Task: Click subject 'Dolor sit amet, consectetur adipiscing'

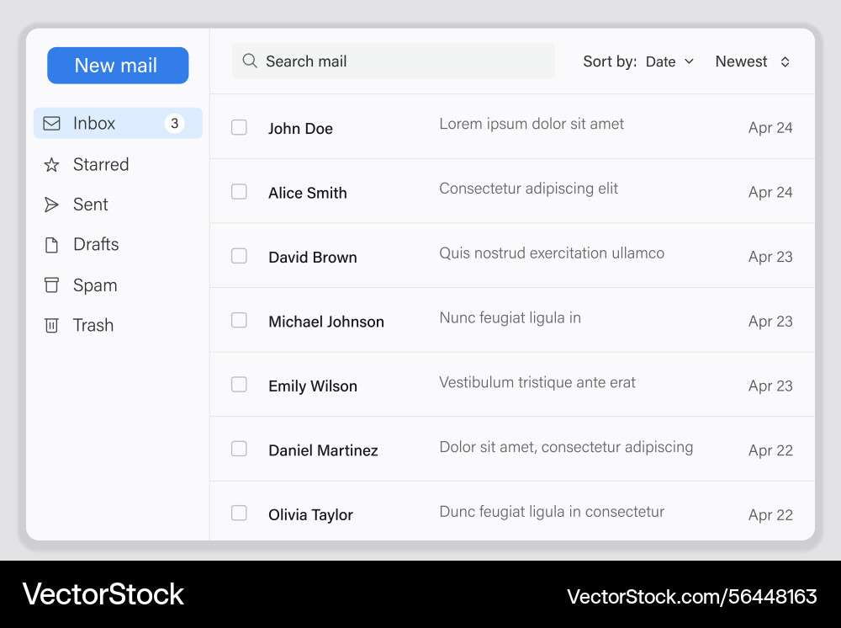Action: click(x=566, y=447)
